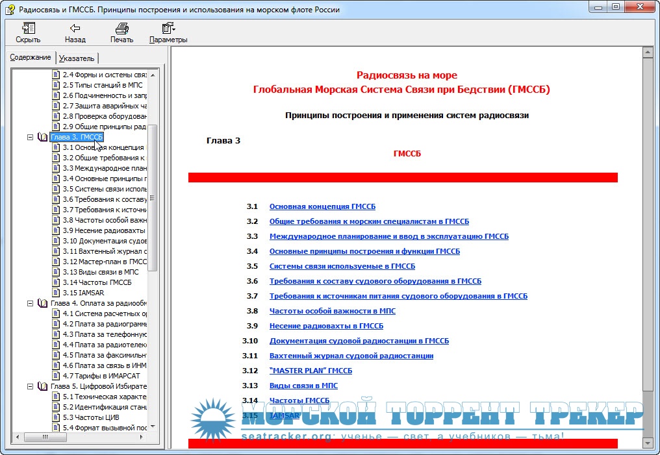Open the "MASTER PLAN" ГМССБ link
Screen dimensions: 660x455
[x=311, y=371]
